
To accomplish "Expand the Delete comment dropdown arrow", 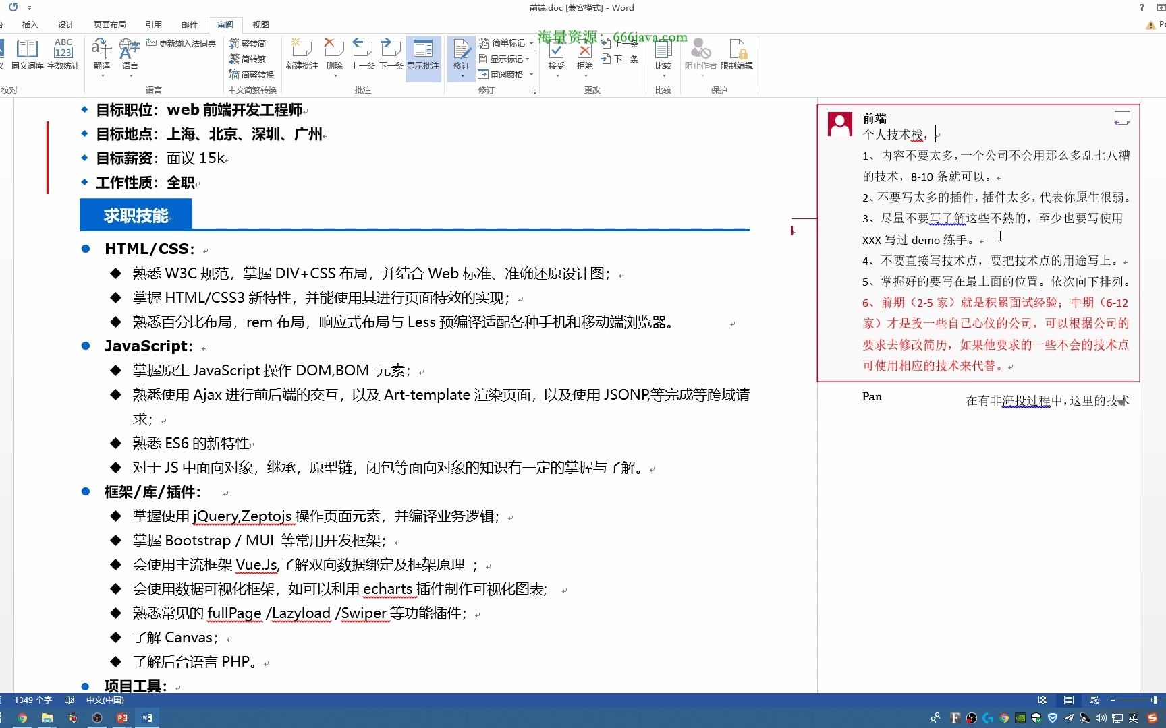I will point(335,75).
